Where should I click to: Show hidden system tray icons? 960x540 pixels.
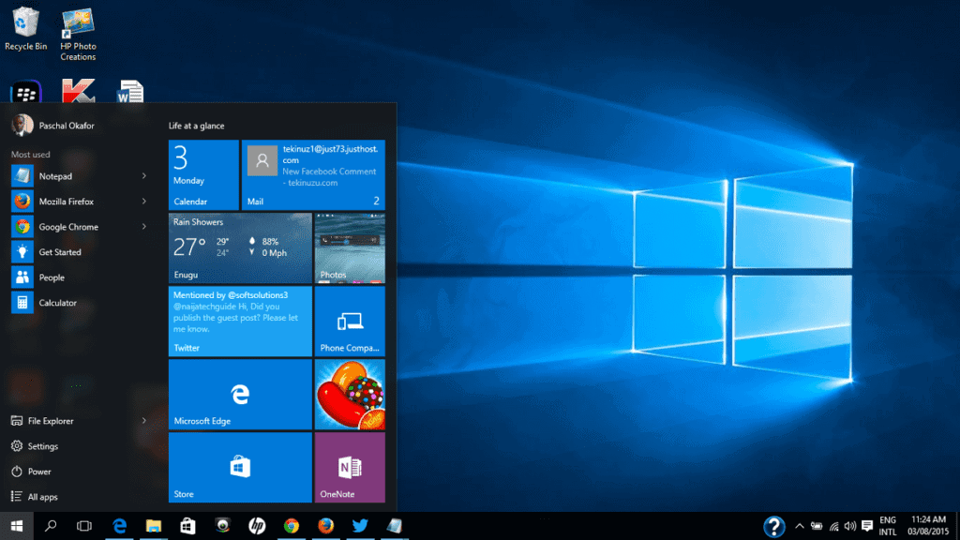(800, 526)
